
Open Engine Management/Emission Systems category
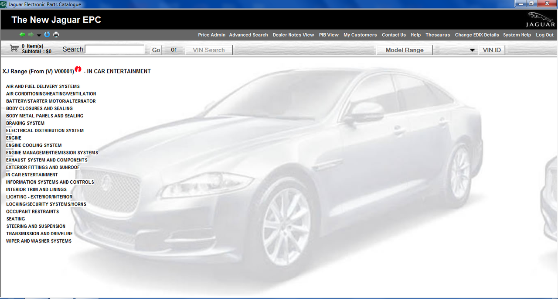click(52, 153)
